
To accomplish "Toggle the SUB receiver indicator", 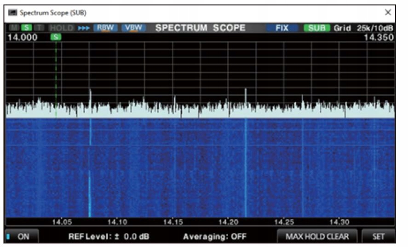I will coord(316,28).
